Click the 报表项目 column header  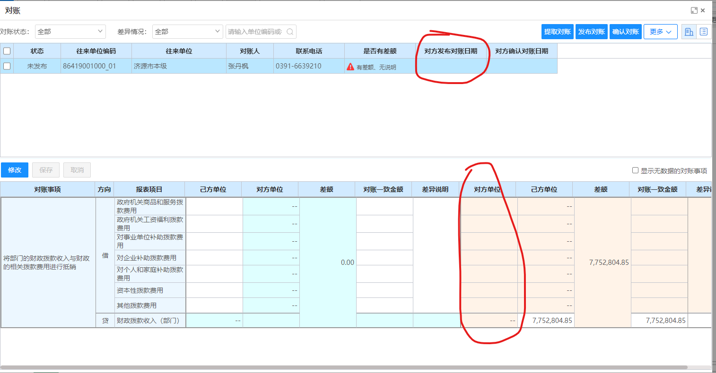coord(149,189)
